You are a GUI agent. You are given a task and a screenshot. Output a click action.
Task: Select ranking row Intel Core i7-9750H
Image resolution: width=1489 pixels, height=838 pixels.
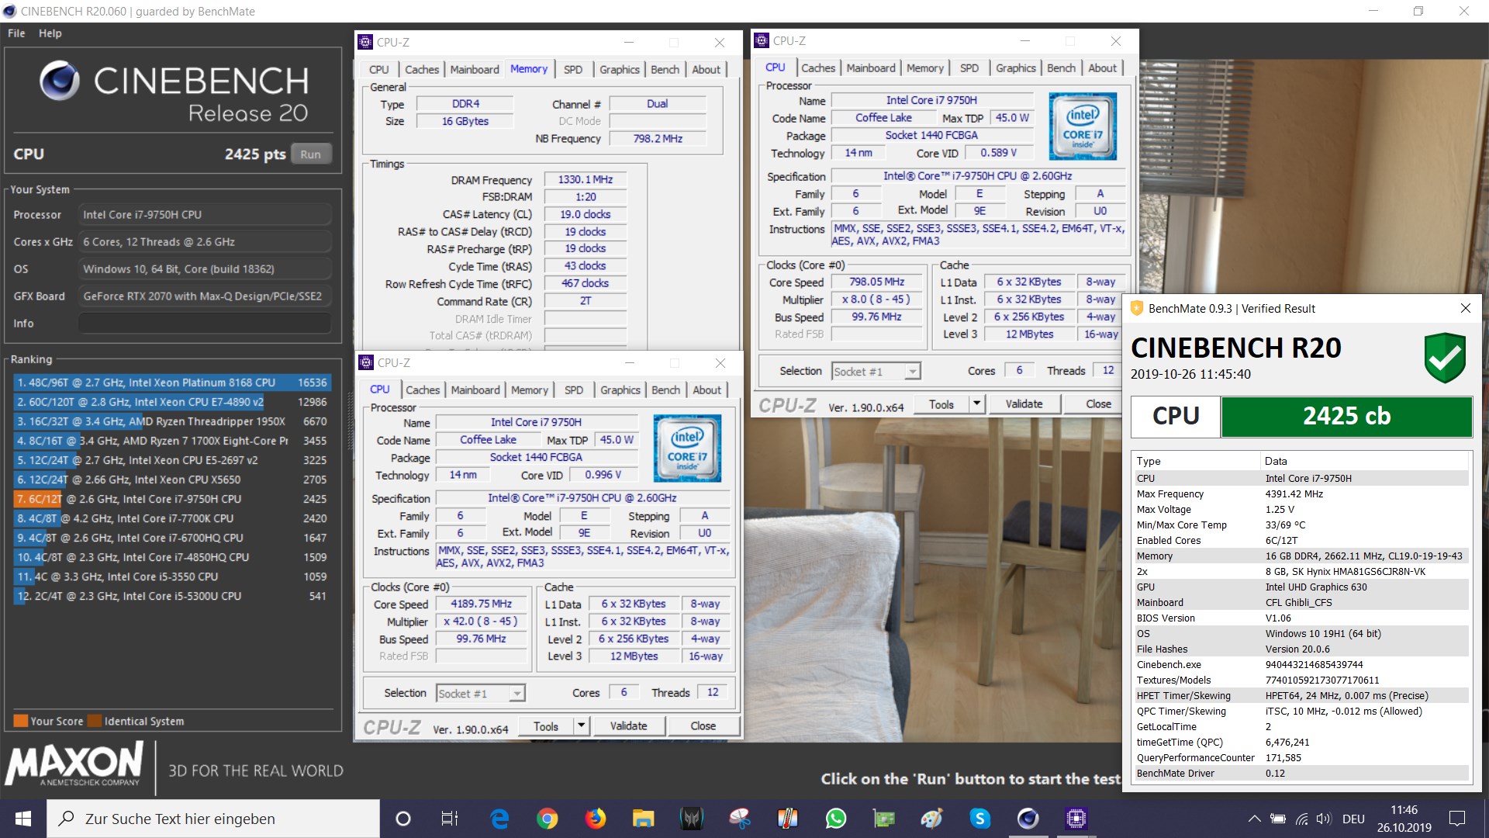click(172, 499)
